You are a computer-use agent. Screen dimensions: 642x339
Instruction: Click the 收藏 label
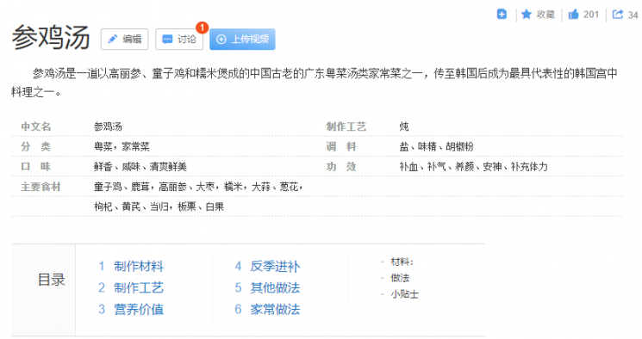tap(545, 15)
